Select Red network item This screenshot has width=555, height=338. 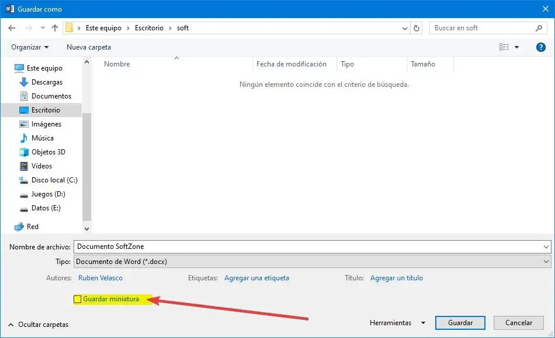click(x=26, y=226)
